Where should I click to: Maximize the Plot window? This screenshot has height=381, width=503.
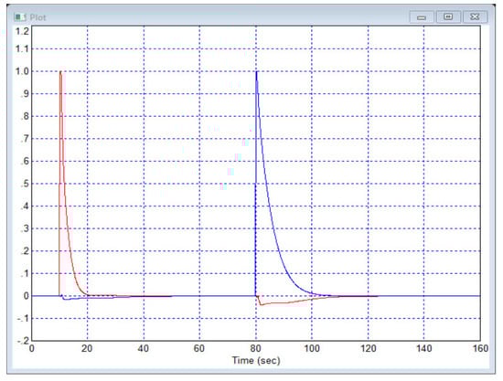pyautogui.click(x=448, y=16)
